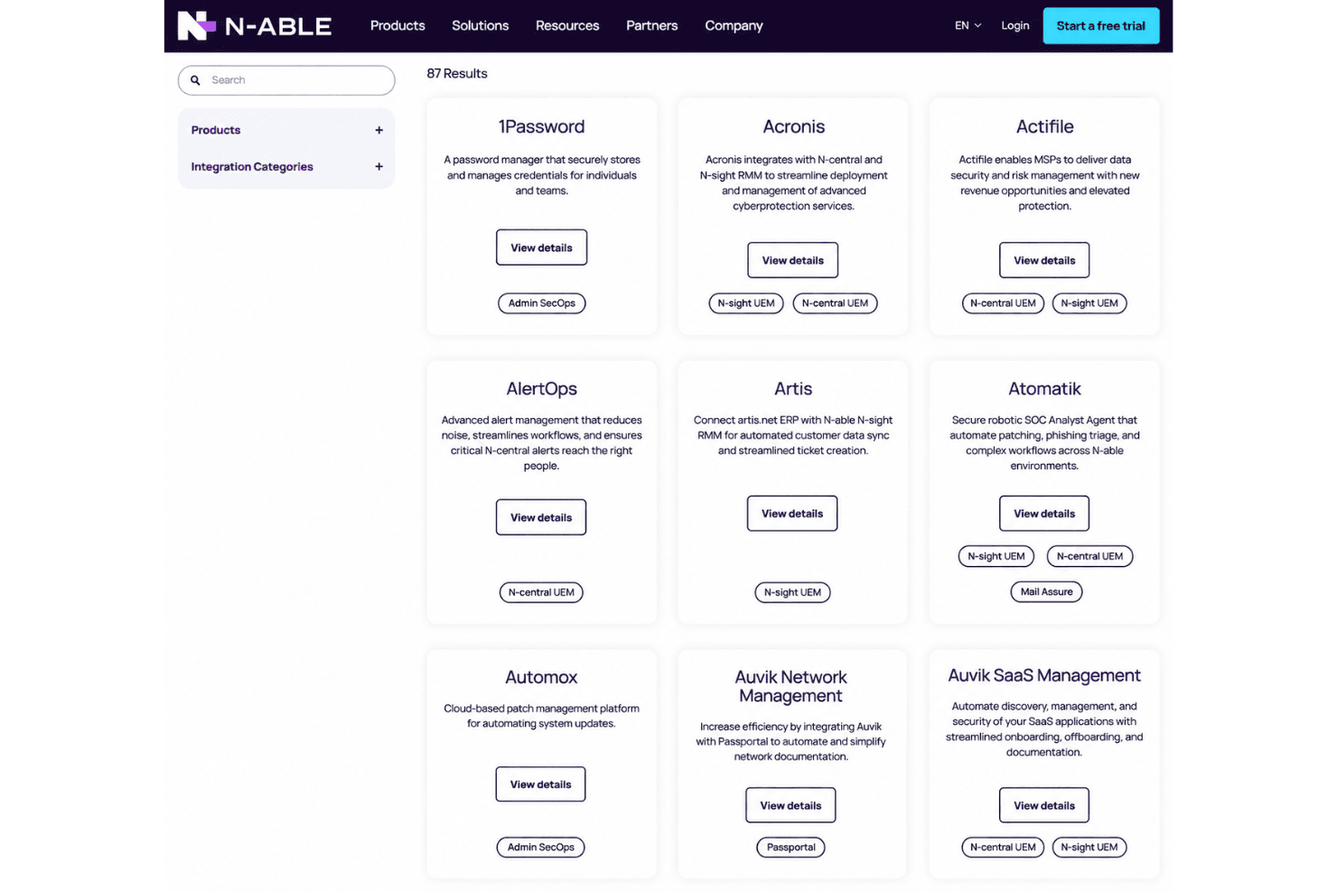Open the Solutions menu

click(x=480, y=25)
